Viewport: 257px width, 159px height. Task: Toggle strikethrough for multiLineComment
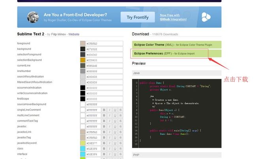tap(121, 115)
